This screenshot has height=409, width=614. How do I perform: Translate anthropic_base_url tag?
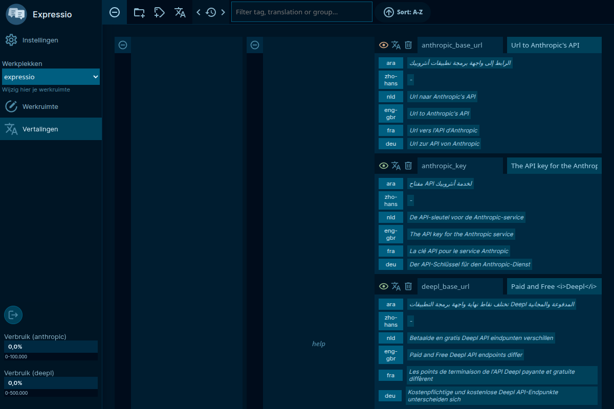click(x=396, y=45)
